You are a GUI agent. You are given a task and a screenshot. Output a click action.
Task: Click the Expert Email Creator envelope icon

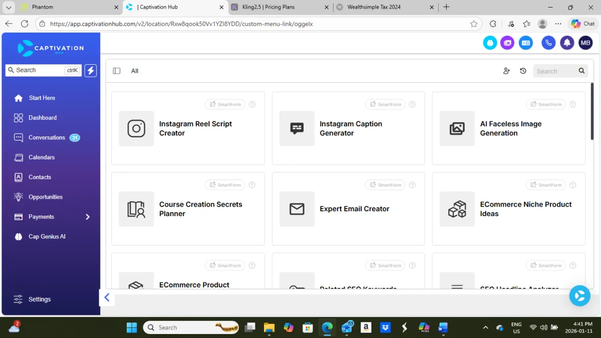coord(297,209)
